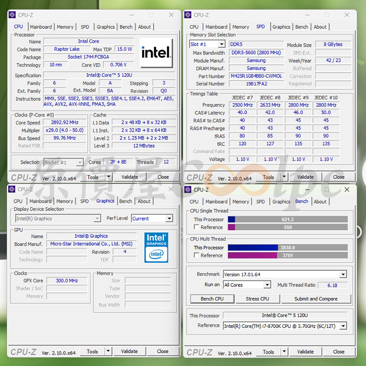Click the GFX Core 300.0 MHz value

coord(67,280)
